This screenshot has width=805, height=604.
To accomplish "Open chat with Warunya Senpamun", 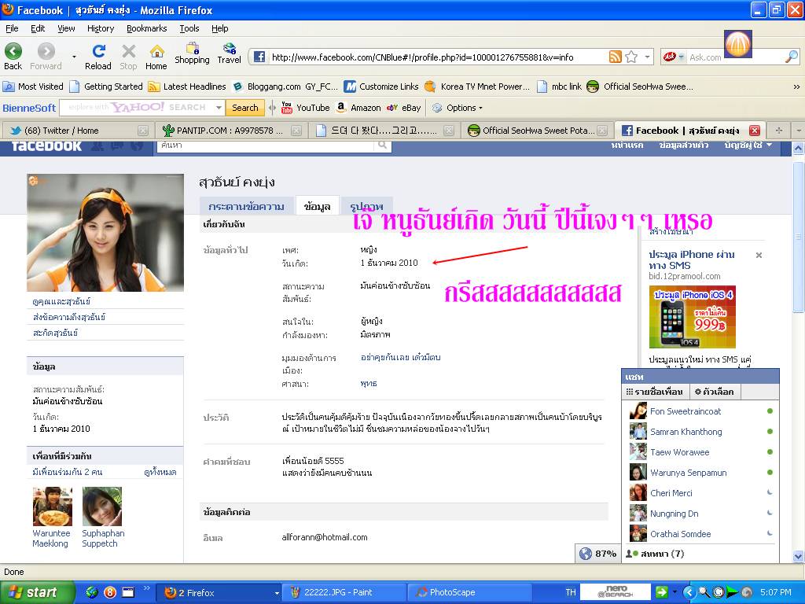I will click(700, 472).
